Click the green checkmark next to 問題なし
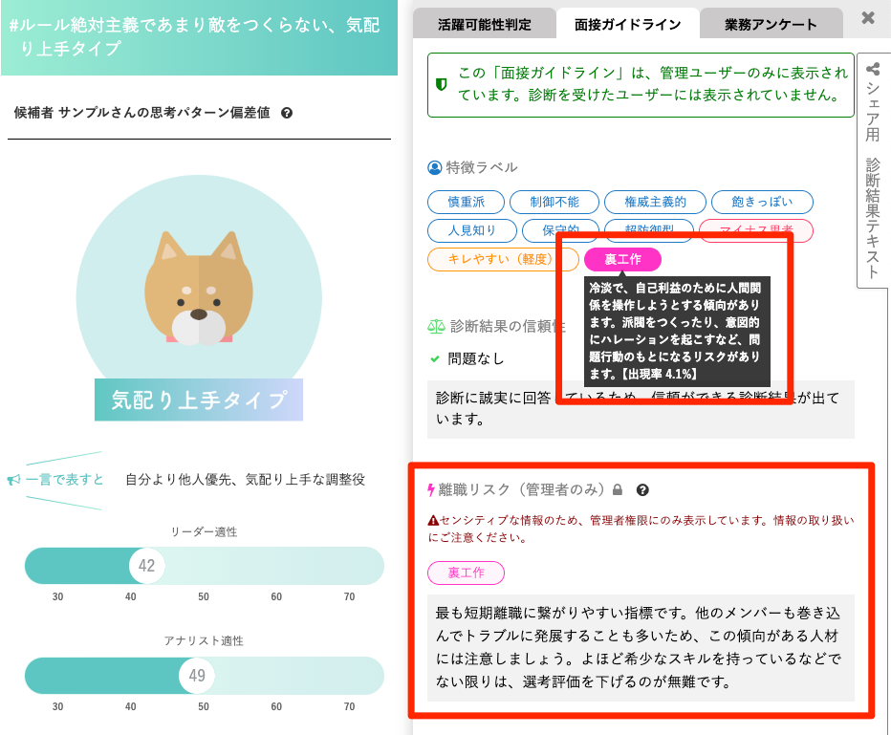 click(435, 359)
